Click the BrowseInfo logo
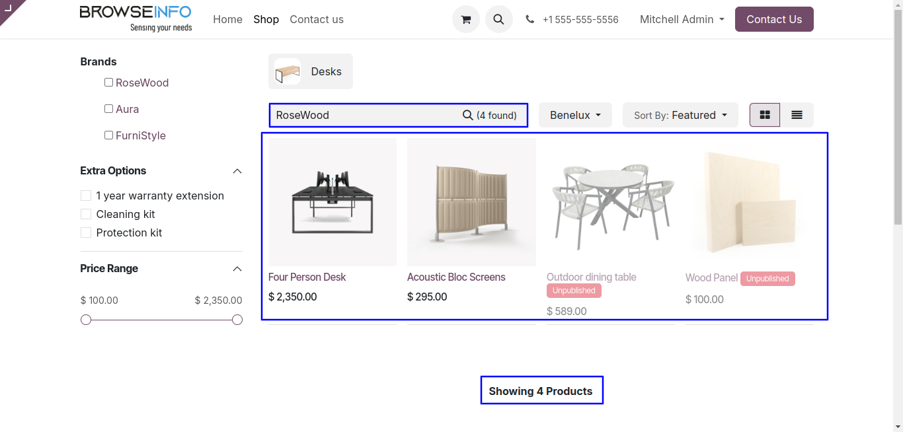Viewport: 903px width, 432px height. [136, 18]
